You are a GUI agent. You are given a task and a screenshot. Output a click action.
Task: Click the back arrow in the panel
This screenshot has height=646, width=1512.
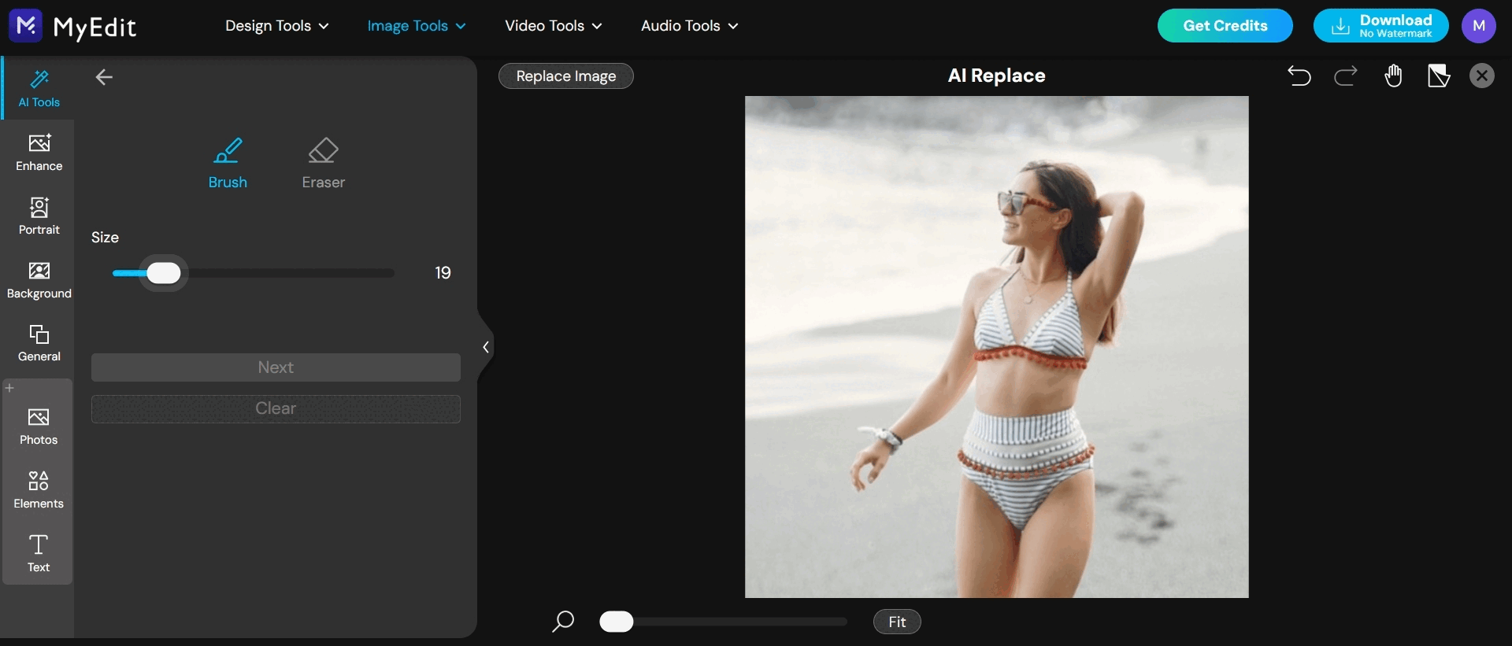pyautogui.click(x=104, y=77)
